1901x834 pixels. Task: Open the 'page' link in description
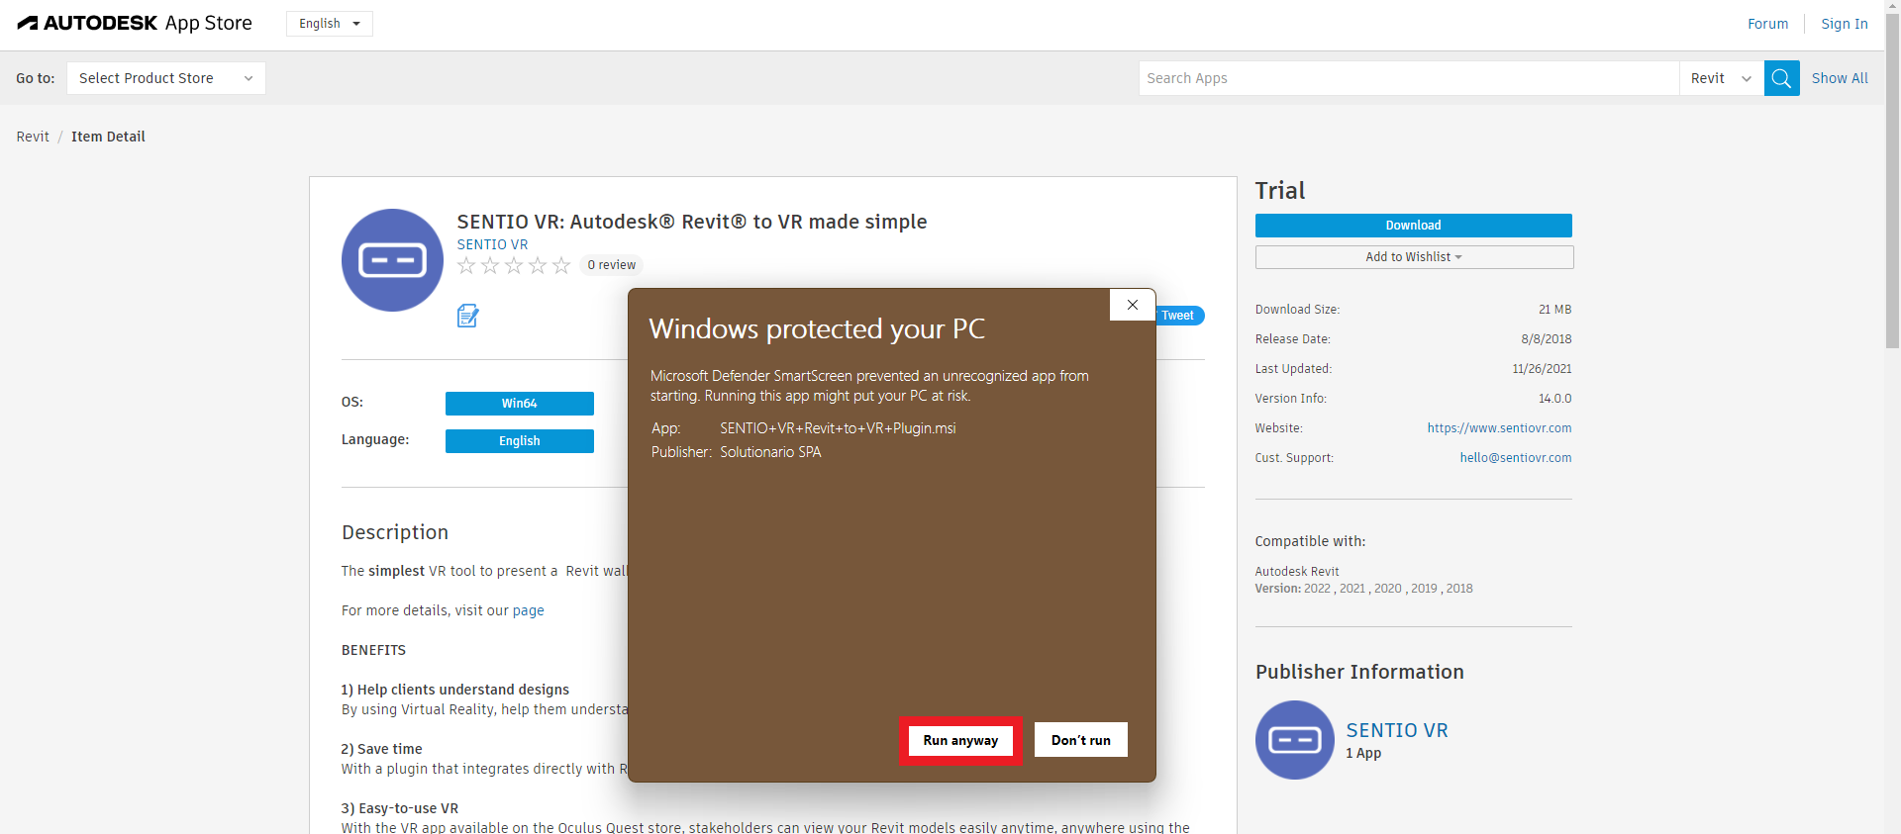tap(529, 610)
